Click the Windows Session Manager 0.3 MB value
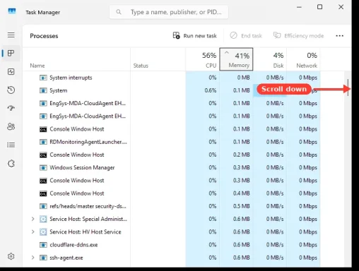 coord(242,167)
